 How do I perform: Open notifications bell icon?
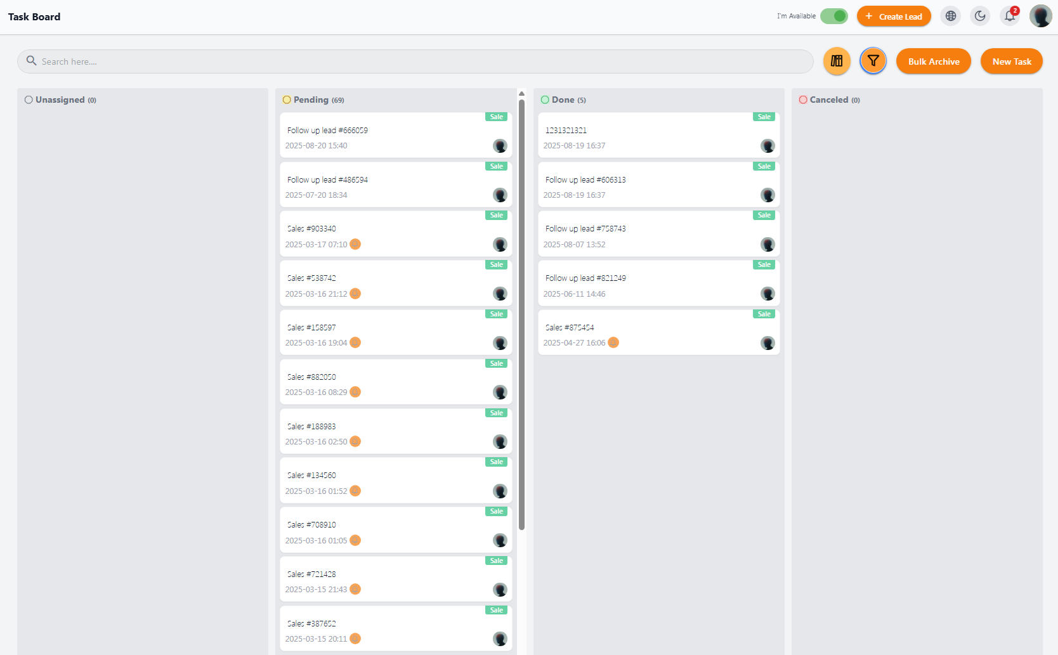1010,16
